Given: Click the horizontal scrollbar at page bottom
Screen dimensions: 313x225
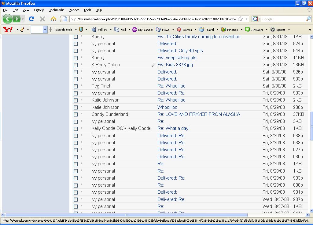Looking at the screenshot, I should coord(125,215).
